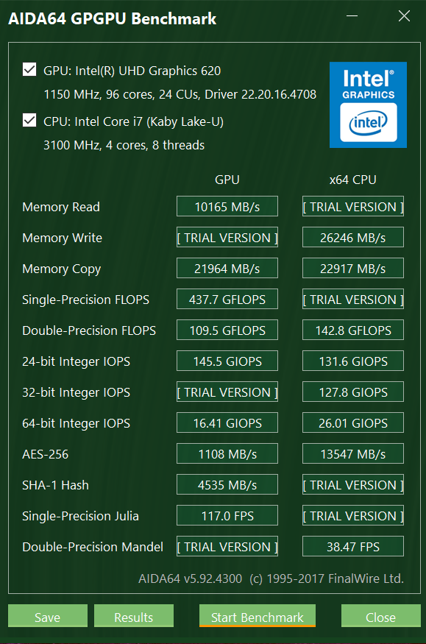
Task: Click the green Close button
Action: (381, 615)
